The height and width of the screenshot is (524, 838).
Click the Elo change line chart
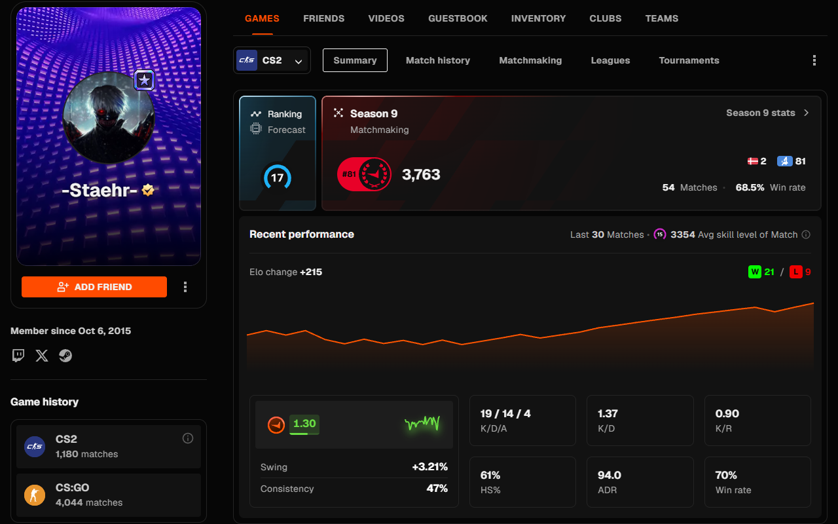[x=530, y=334]
